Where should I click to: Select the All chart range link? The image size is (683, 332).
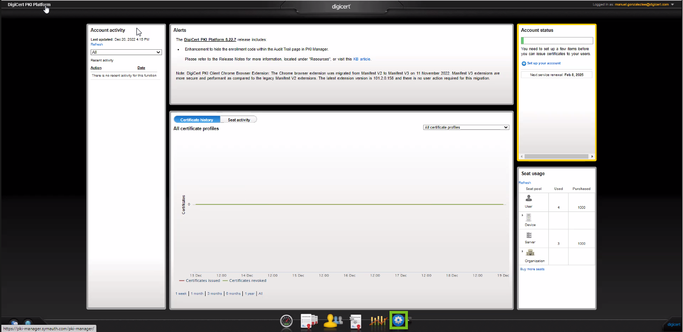(261, 294)
